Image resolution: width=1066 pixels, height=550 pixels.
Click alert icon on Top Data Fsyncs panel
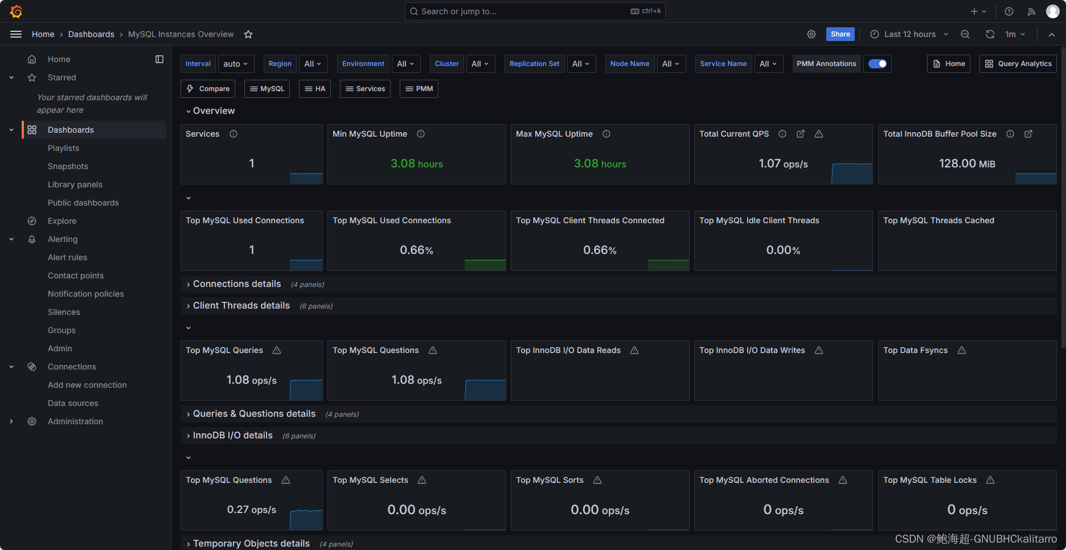[962, 350]
